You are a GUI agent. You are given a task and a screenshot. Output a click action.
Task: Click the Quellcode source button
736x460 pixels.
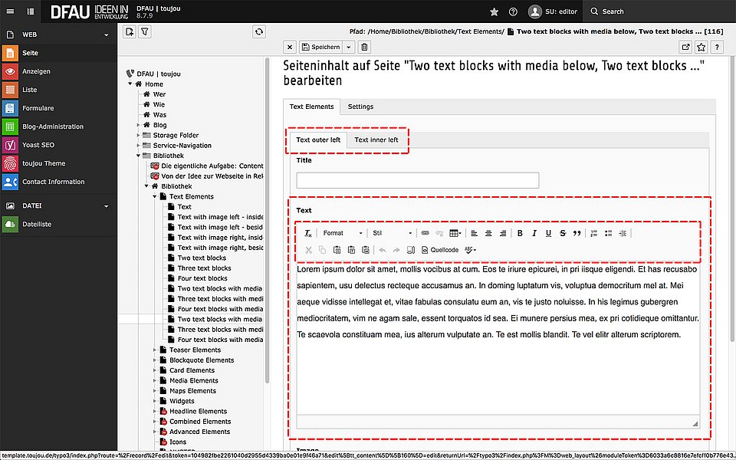pyautogui.click(x=440, y=250)
